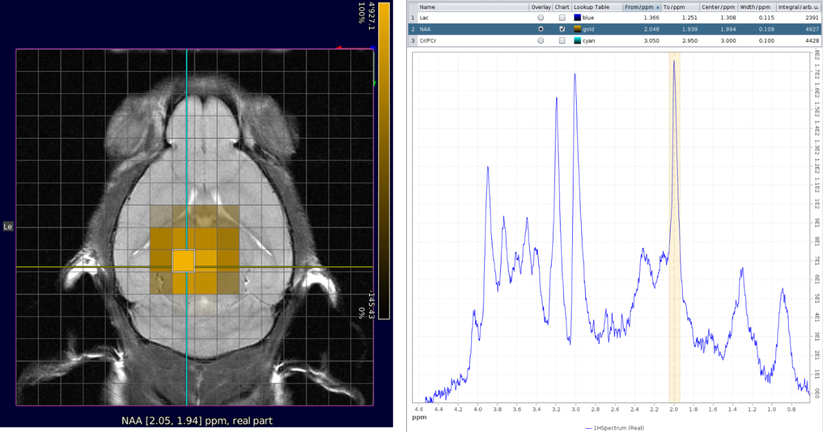The width and height of the screenshot is (823, 432).
Task: Click the cyan lookup table color icon
Action: click(577, 40)
